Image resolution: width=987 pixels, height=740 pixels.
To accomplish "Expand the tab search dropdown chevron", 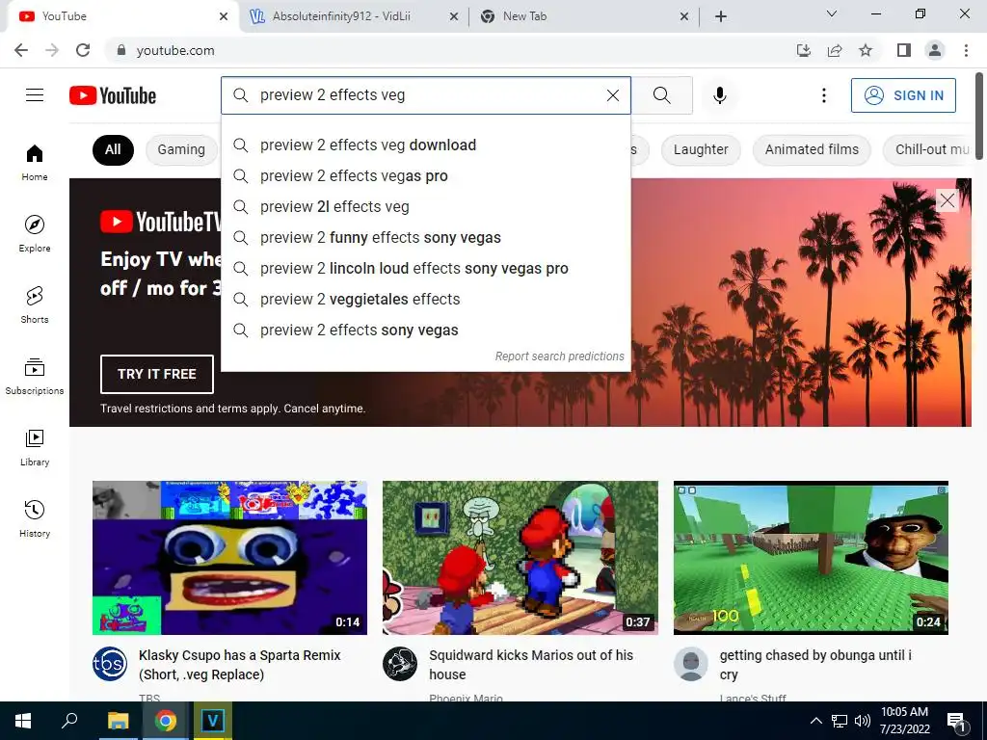I will point(832,13).
